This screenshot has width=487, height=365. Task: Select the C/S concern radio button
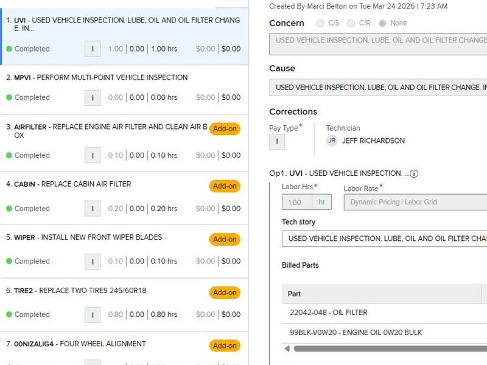click(321, 23)
